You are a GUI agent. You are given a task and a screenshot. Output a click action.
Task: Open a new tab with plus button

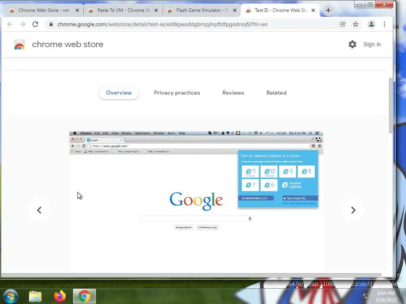click(328, 10)
